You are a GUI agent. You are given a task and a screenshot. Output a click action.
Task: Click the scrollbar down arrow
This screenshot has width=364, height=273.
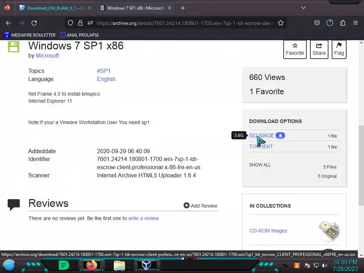[x=361, y=255]
